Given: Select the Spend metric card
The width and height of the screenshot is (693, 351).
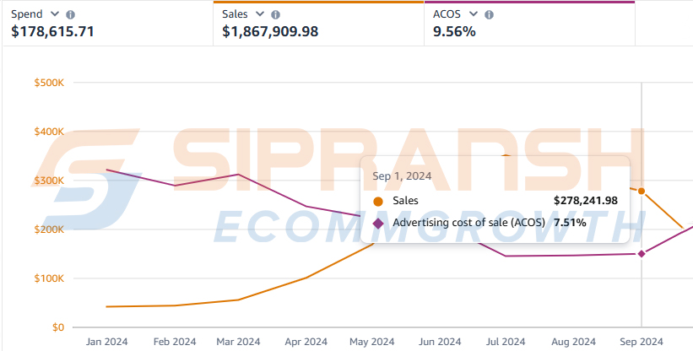Looking at the screenshot, I should (x=106, y=23).
